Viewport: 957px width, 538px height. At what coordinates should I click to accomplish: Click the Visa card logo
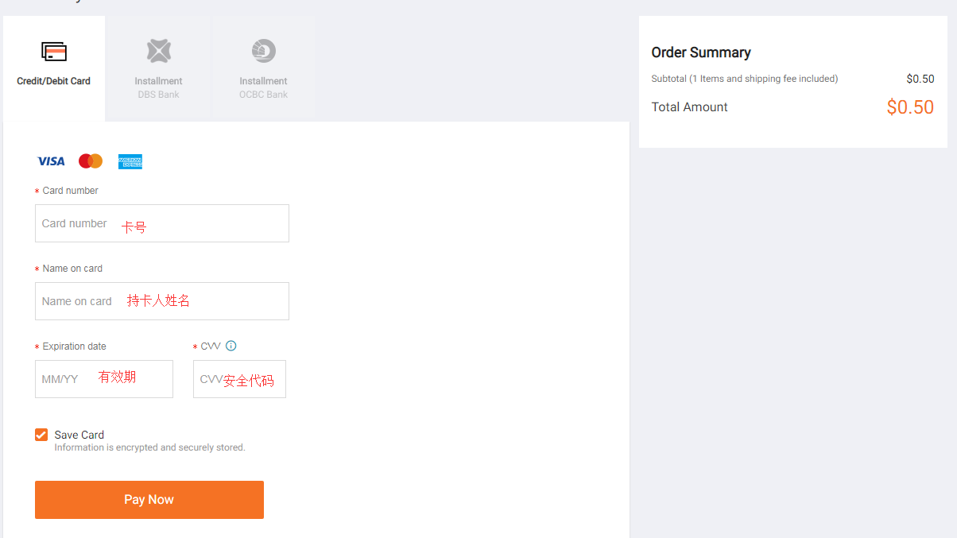coord(51,161)
